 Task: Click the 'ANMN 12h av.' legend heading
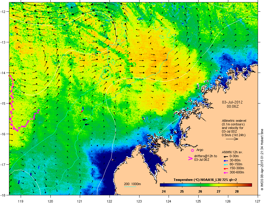click(x=232, y=152)
